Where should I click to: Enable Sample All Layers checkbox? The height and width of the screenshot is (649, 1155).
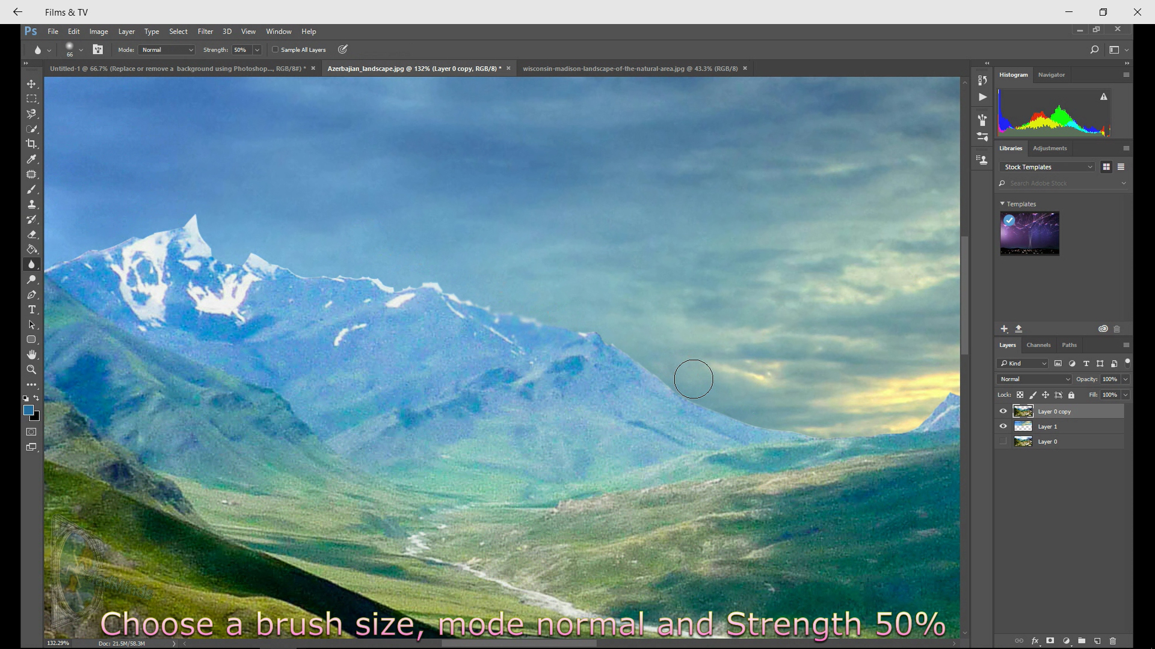[276, 50]
